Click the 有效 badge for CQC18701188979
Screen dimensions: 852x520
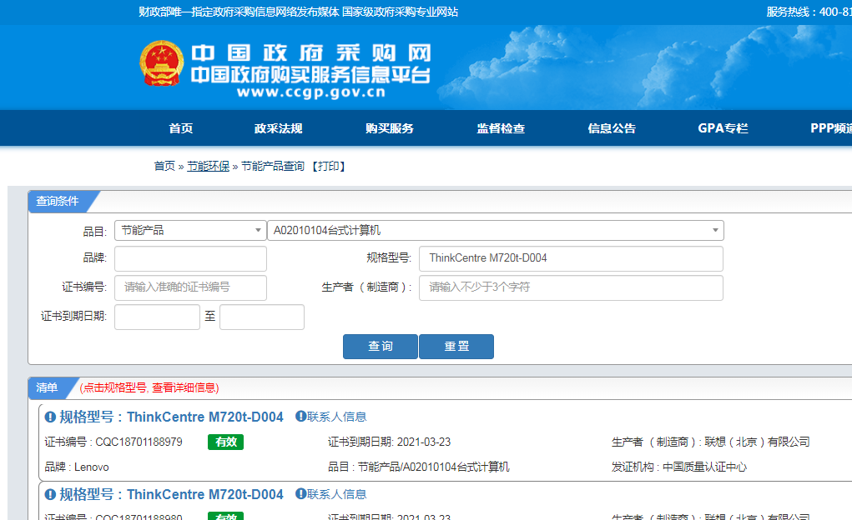225,442
